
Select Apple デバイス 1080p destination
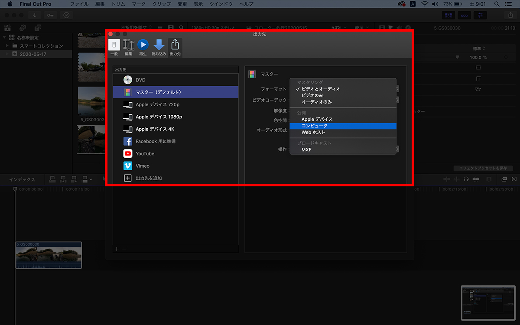tap(159, 117)
